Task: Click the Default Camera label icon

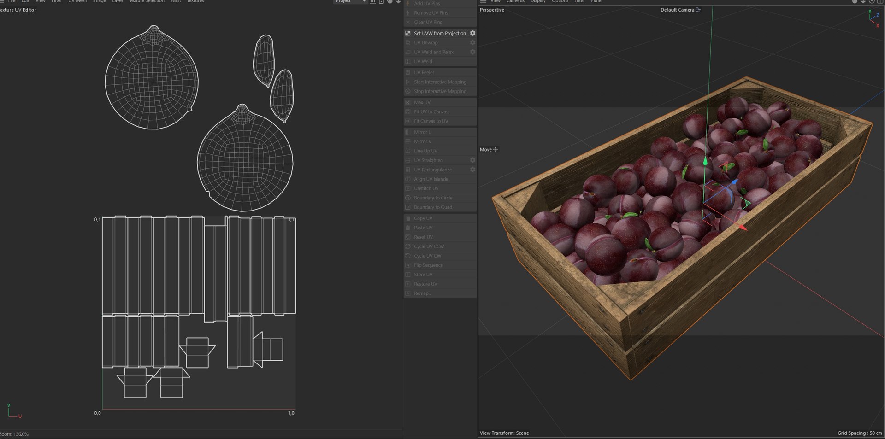Action: (x=698, y=10)
